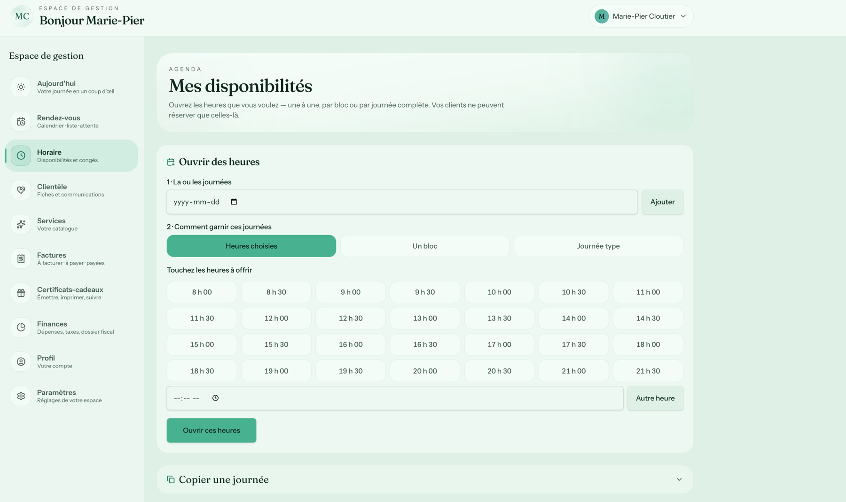Click the calendar icon beside Ouvrir des heures

tap(171, 162)
